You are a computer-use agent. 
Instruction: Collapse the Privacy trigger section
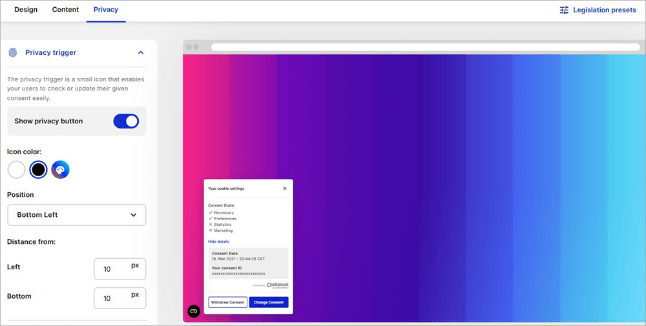[141, 53]
